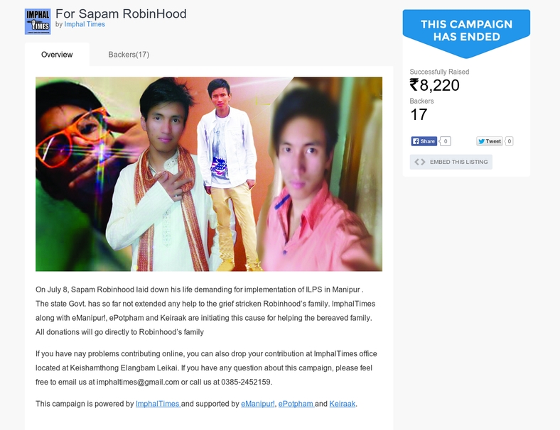
Task: Switch to the Overview tab
Action: pyautogui.click(x=57, y=55)
